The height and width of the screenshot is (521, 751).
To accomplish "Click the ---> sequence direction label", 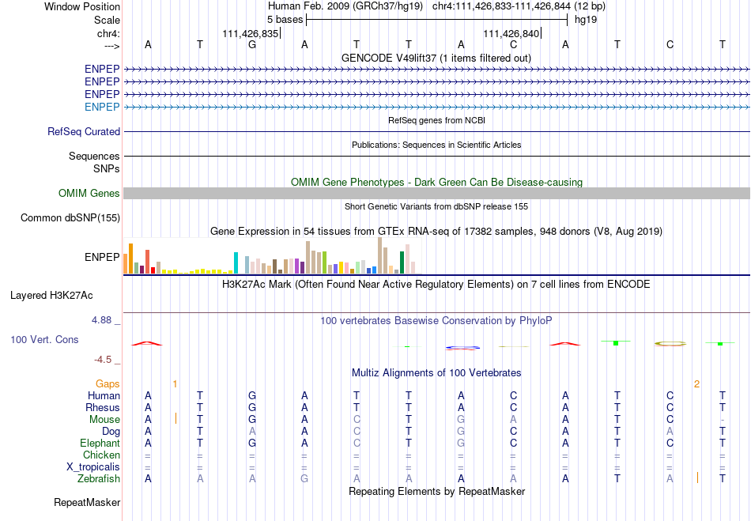I will pyautogui.click(x=111, y=46).
